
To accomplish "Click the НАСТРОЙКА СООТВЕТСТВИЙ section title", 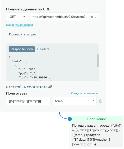I will [29, 87].
